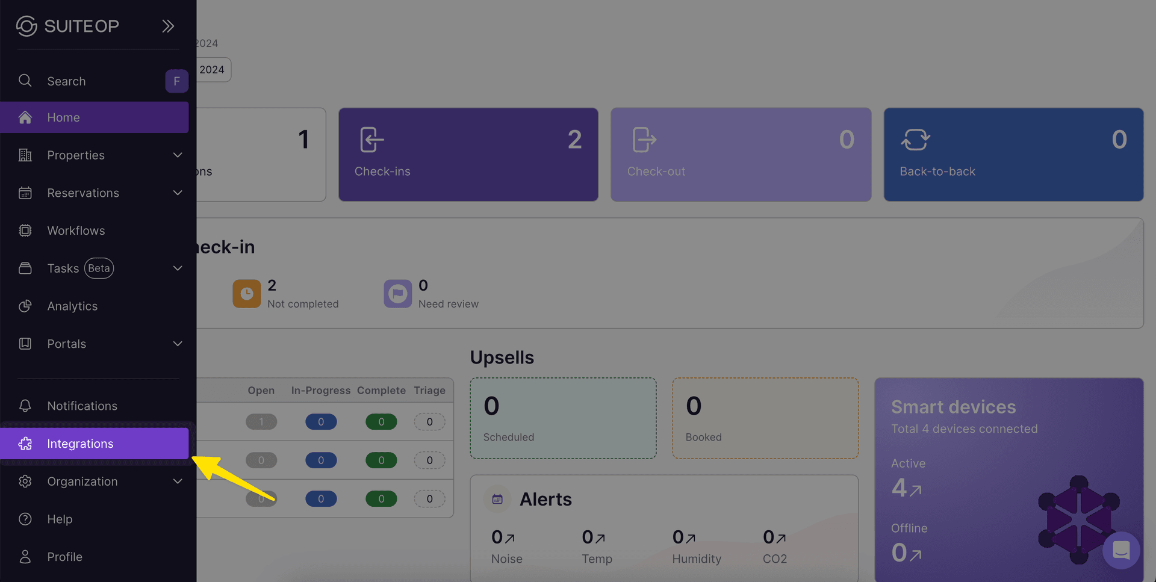
Task: Open Workflows using its sidebar icon
Action: click(25, 231)
